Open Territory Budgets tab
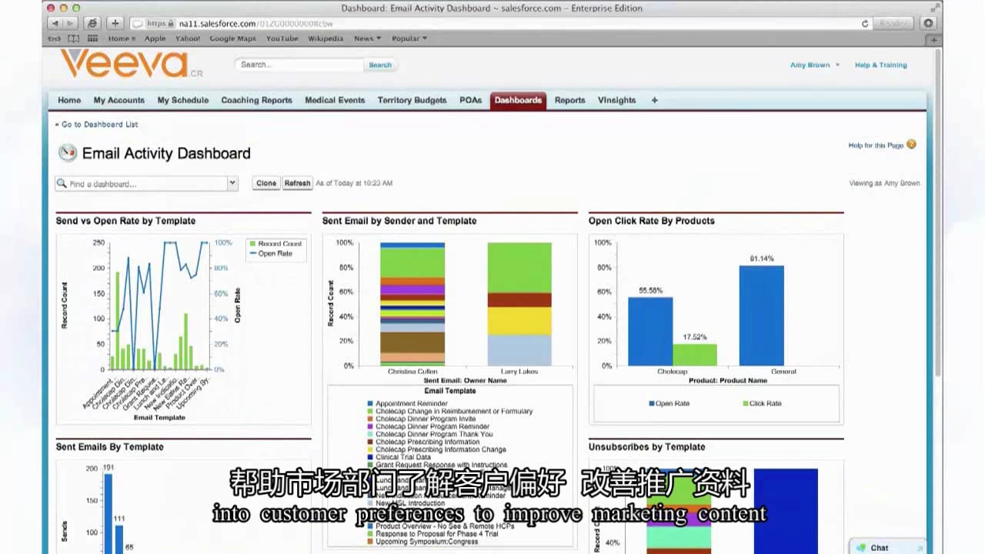Image resolution: width=985 pixels, height=554 pixels. [412, 100]
